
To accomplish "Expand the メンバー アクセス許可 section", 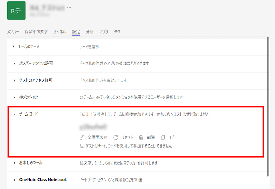I will pos(14,63).
